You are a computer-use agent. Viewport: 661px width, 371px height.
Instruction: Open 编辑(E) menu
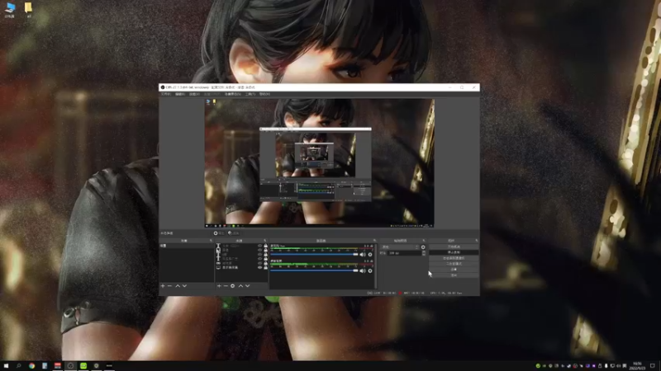[180, 94]
